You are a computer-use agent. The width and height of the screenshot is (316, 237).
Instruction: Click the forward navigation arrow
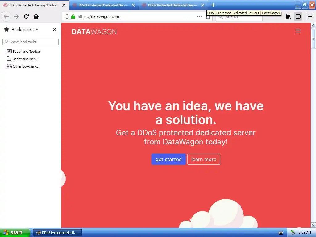point(16,16)
